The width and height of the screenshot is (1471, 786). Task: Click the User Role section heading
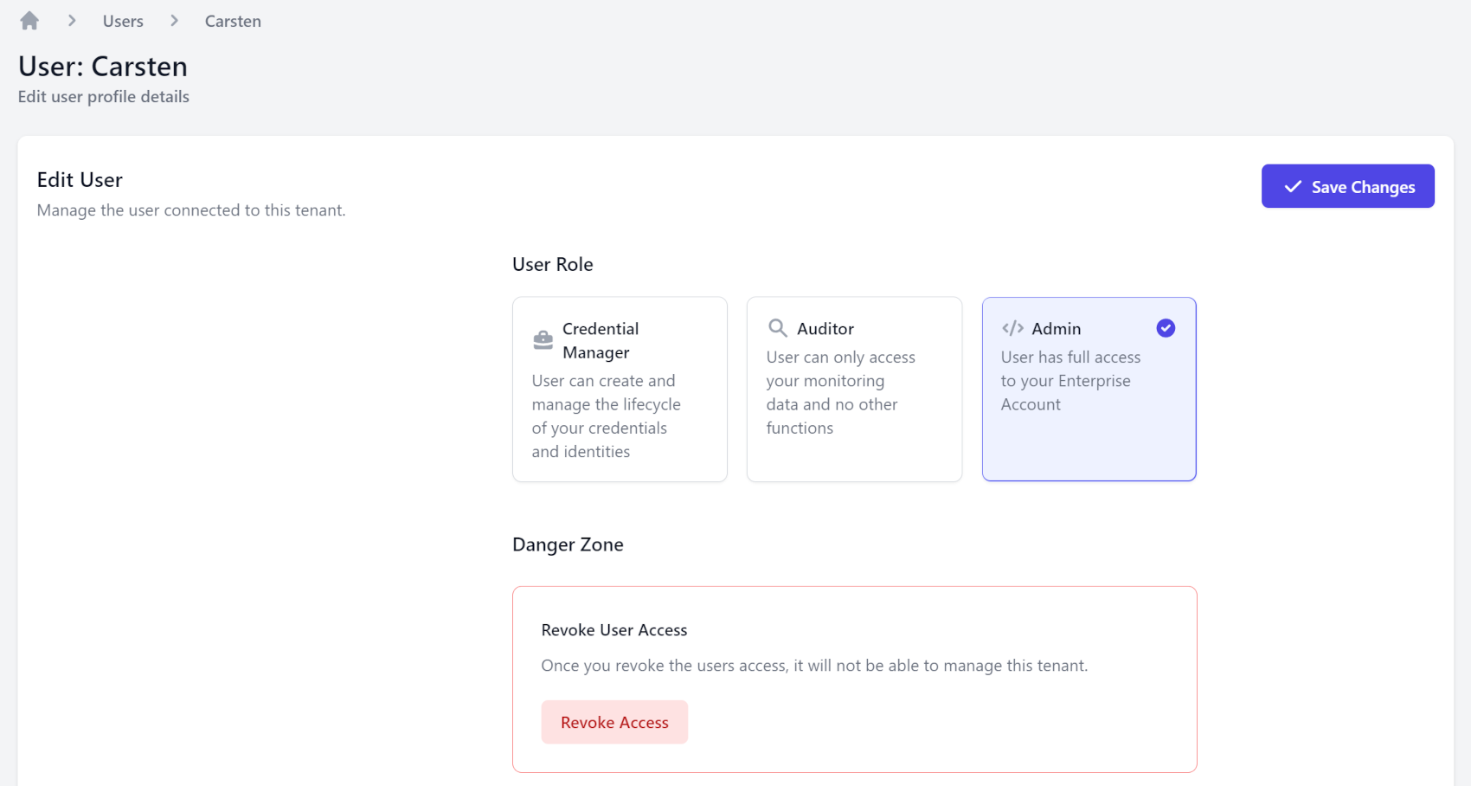(x=552, y=264)
